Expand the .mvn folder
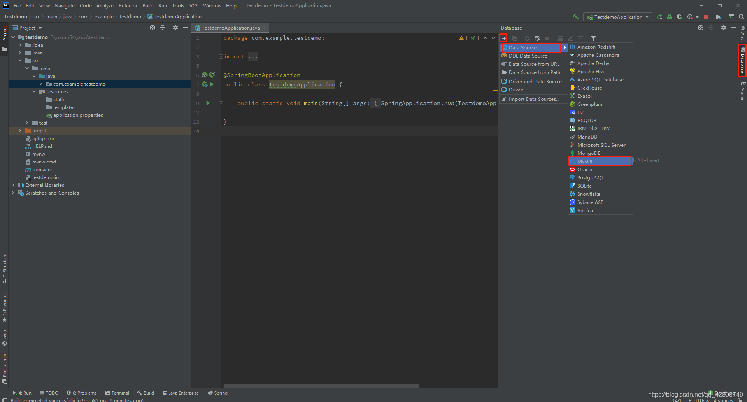The image size is (747, 402). click(20, 53)
